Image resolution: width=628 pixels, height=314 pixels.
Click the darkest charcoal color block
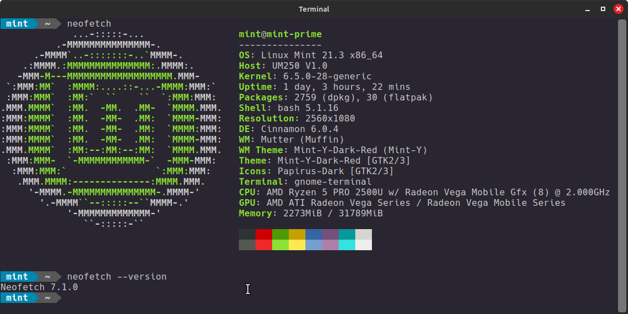pos(247,235)
